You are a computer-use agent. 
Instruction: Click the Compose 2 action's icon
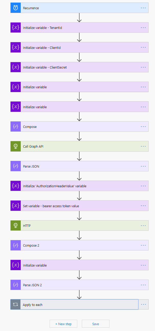(15, 245)
